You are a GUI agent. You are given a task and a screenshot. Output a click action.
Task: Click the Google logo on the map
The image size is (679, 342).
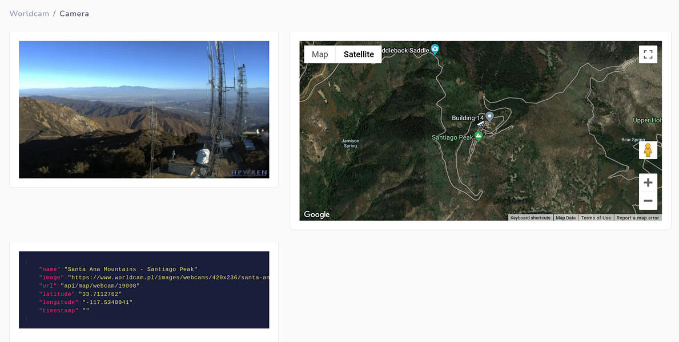tap(316, 214)
